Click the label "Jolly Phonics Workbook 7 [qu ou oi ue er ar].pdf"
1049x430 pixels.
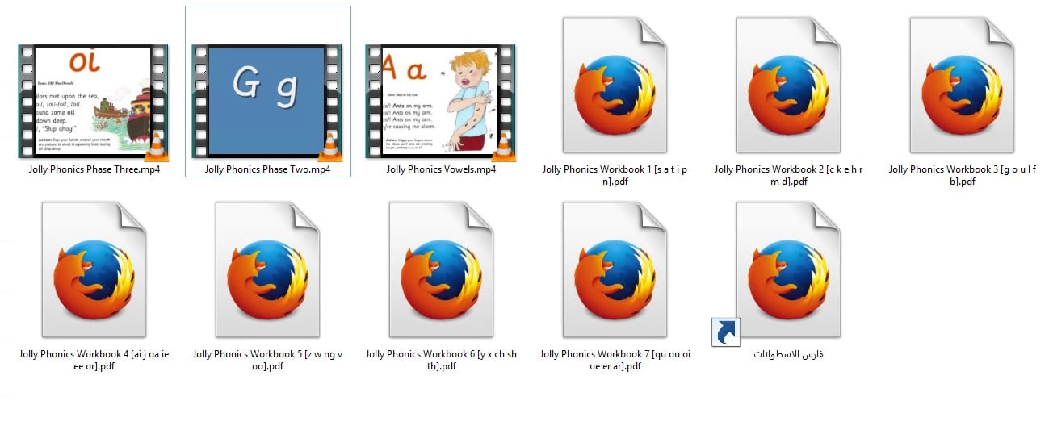[615, 360]
